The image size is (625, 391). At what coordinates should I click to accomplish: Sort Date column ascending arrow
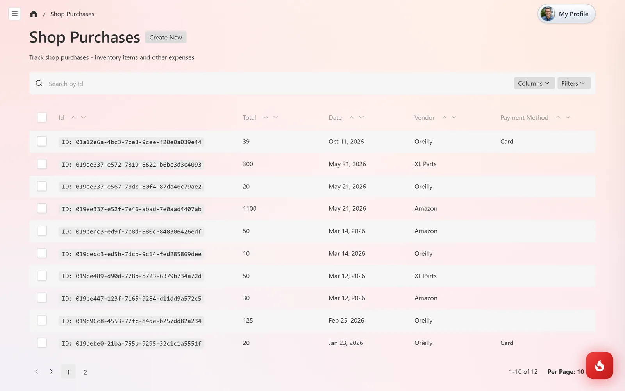(x=352, y=117)
